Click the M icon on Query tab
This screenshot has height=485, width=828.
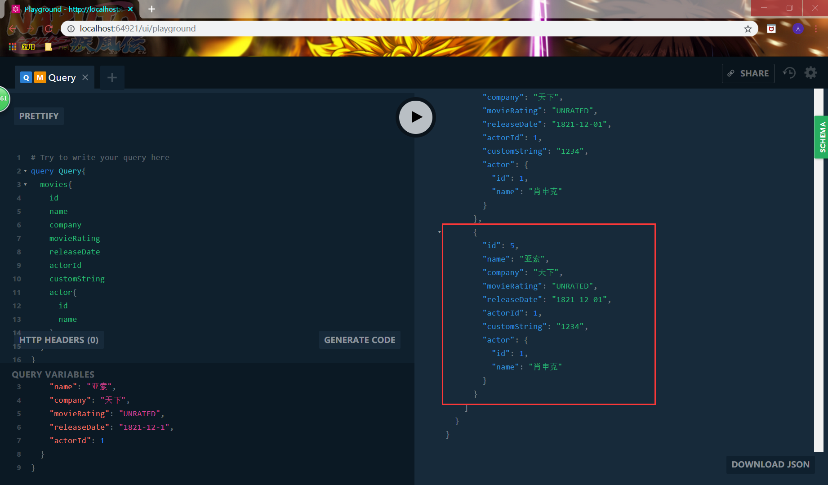40,77
